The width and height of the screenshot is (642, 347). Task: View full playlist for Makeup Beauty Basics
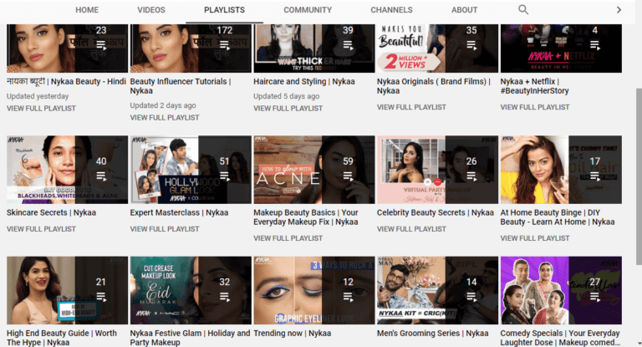pos(288,238)
